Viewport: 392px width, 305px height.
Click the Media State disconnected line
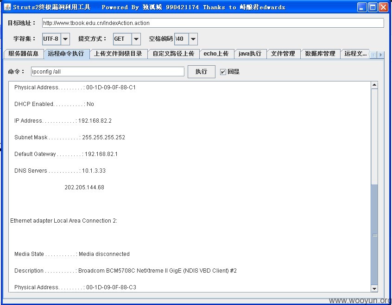tap(72, 254)
